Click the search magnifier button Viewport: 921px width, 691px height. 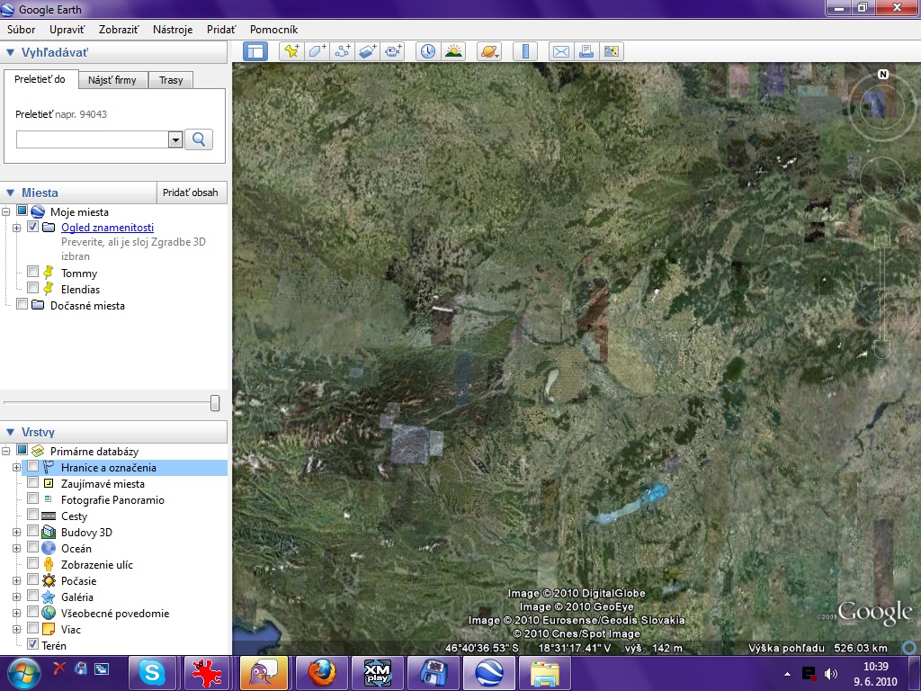(x=199, y=139)
